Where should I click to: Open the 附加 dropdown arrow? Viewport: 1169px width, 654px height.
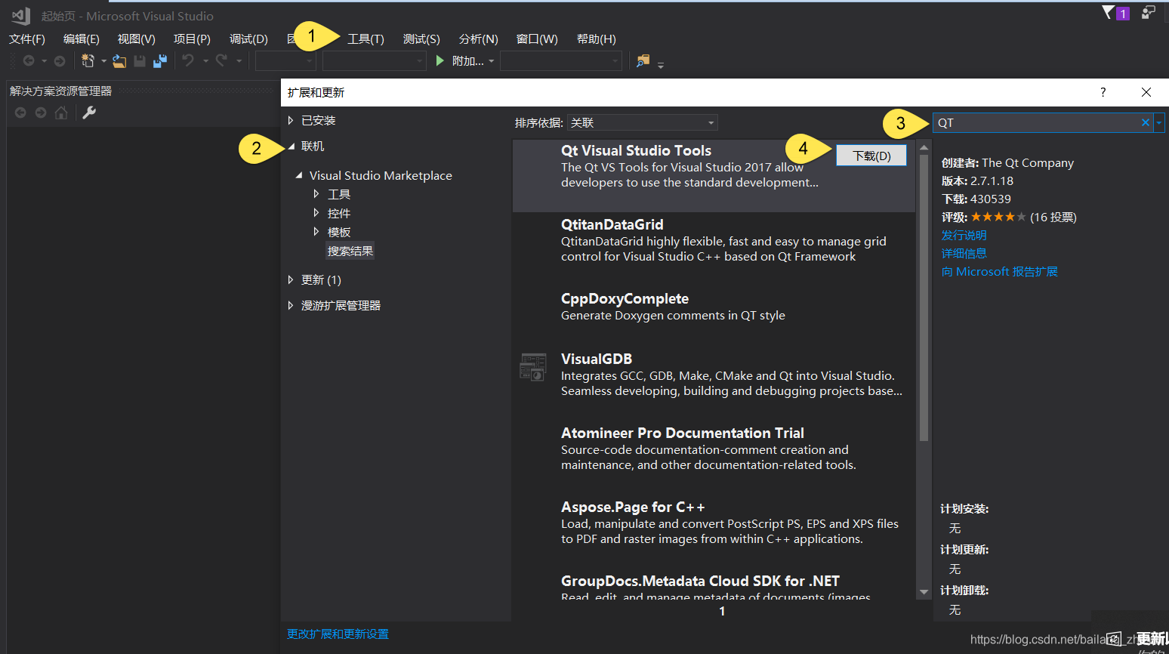pos(492,61)
